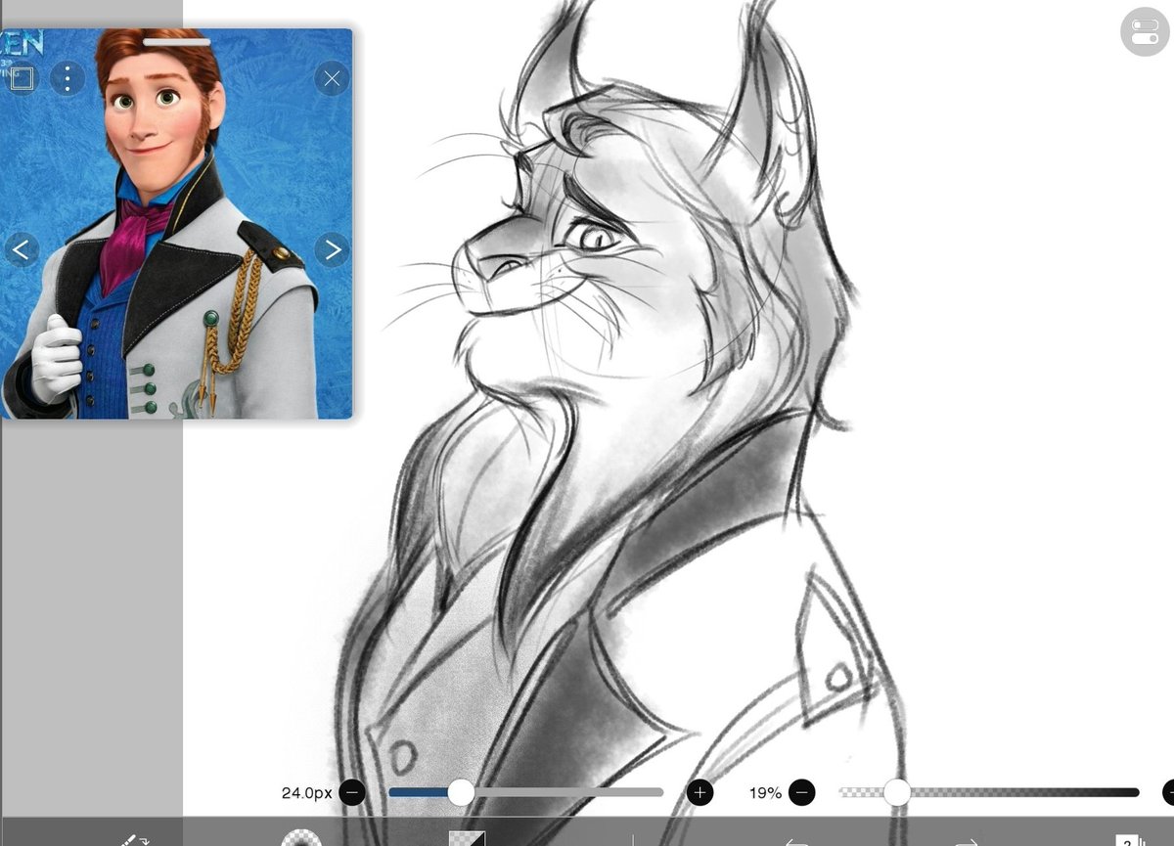Decrease opacity with the minus button
The image size is (1174, 846).
(801, 792)
